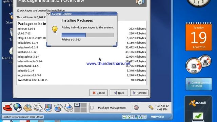This screenshot has width=217, height=122.
Task: Click the lightbulb icon in the Installing Packages dialog
Action: (55, 29)
